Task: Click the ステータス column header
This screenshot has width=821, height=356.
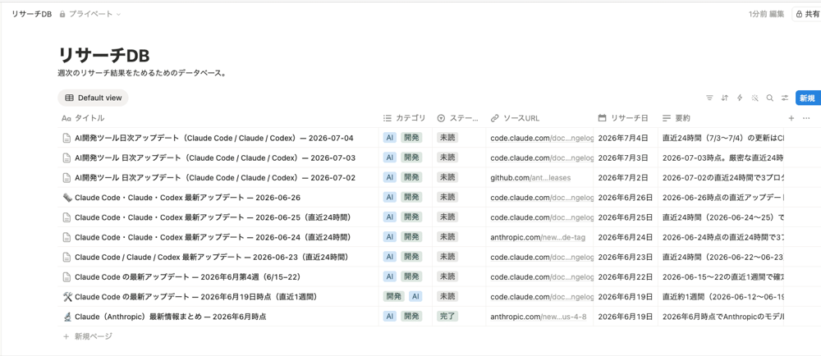Action: [x=459, y=118]
